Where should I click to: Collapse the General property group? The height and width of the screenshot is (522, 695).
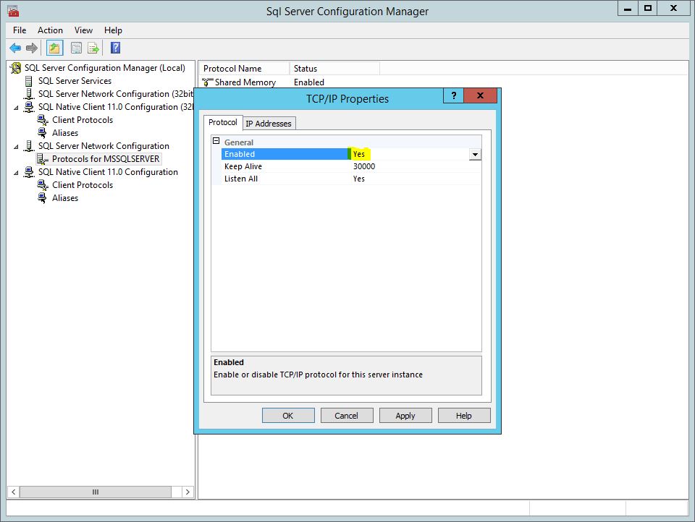click(216, 141)
